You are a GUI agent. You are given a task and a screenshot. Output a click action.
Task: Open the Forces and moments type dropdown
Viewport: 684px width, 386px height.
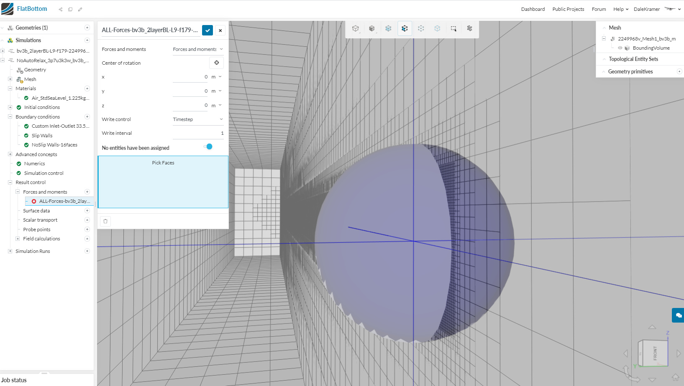198,49
